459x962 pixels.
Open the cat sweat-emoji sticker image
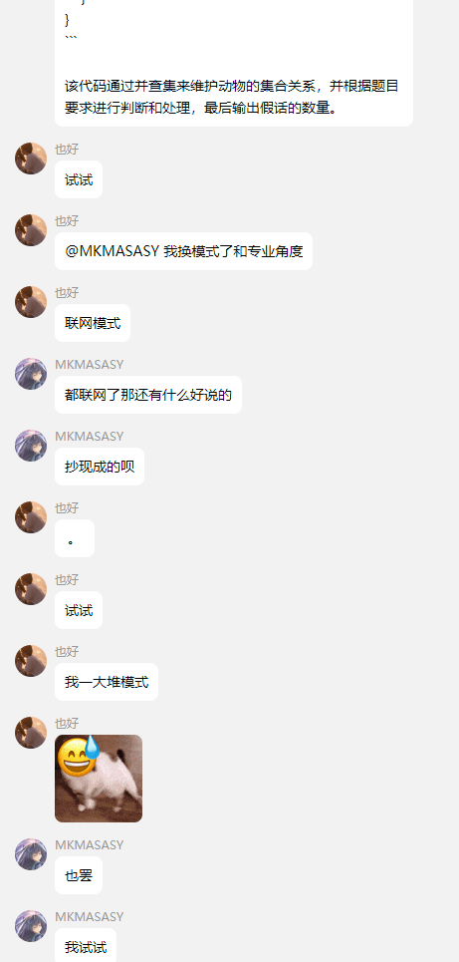click(x=99, y=778)
